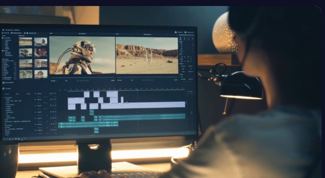Step back one frame in the left preview

(81, 80)
